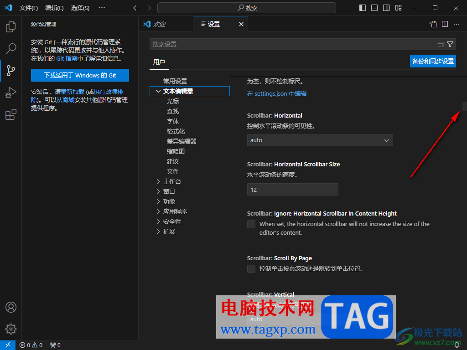
Task: Click 下载适用于 Windows 的 Git button
Action: [80, 75]
